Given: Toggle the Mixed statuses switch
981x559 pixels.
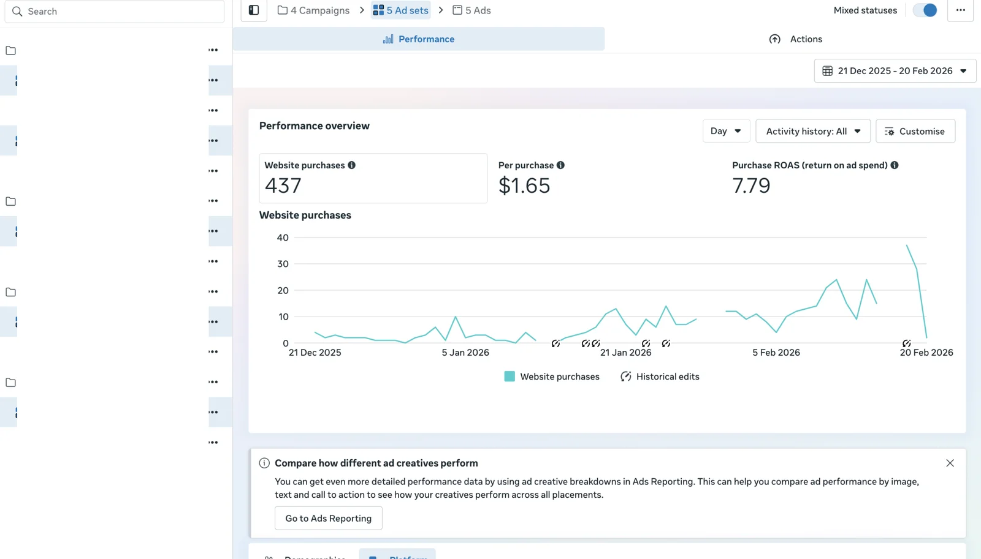Looking at the screenshot, I should pos(925,10).
